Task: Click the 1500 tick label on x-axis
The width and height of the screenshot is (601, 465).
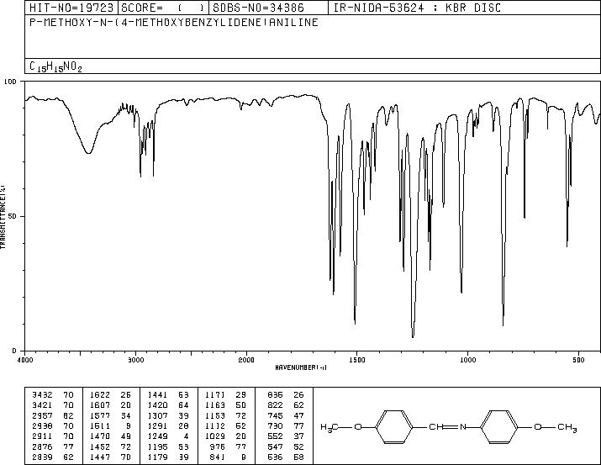Action: coord(357,360)
